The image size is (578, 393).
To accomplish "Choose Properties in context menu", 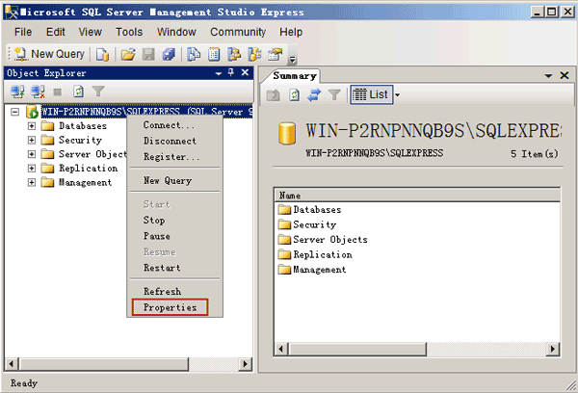I will 175,307.
